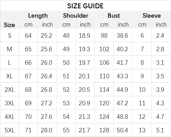The height and width of the screenshot is (137, 171).
Task: Select shoulder value 52 cm for 2XL
Action: [x=66, y=90]
